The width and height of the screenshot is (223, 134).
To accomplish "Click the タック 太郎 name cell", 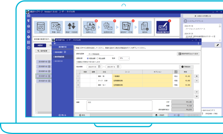I will [x=104, y=81].
